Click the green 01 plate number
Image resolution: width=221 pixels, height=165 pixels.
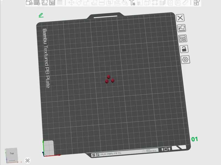click(194, 139)
